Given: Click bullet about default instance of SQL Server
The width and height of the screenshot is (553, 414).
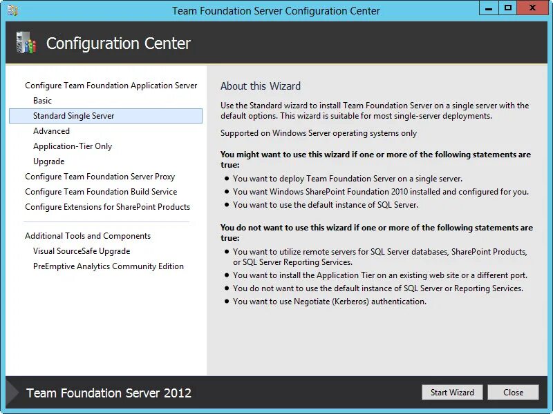Looking at the screenshot, I should coord(325,205).
